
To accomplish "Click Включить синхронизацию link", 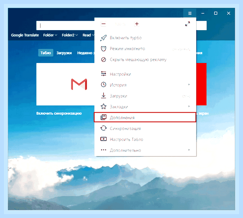I will (59, 114).
